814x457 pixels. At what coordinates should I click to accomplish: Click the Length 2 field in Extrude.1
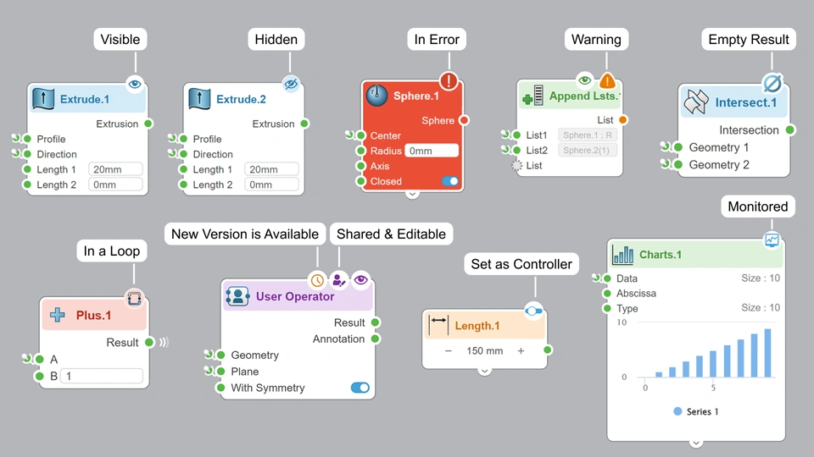coord(115,184)
